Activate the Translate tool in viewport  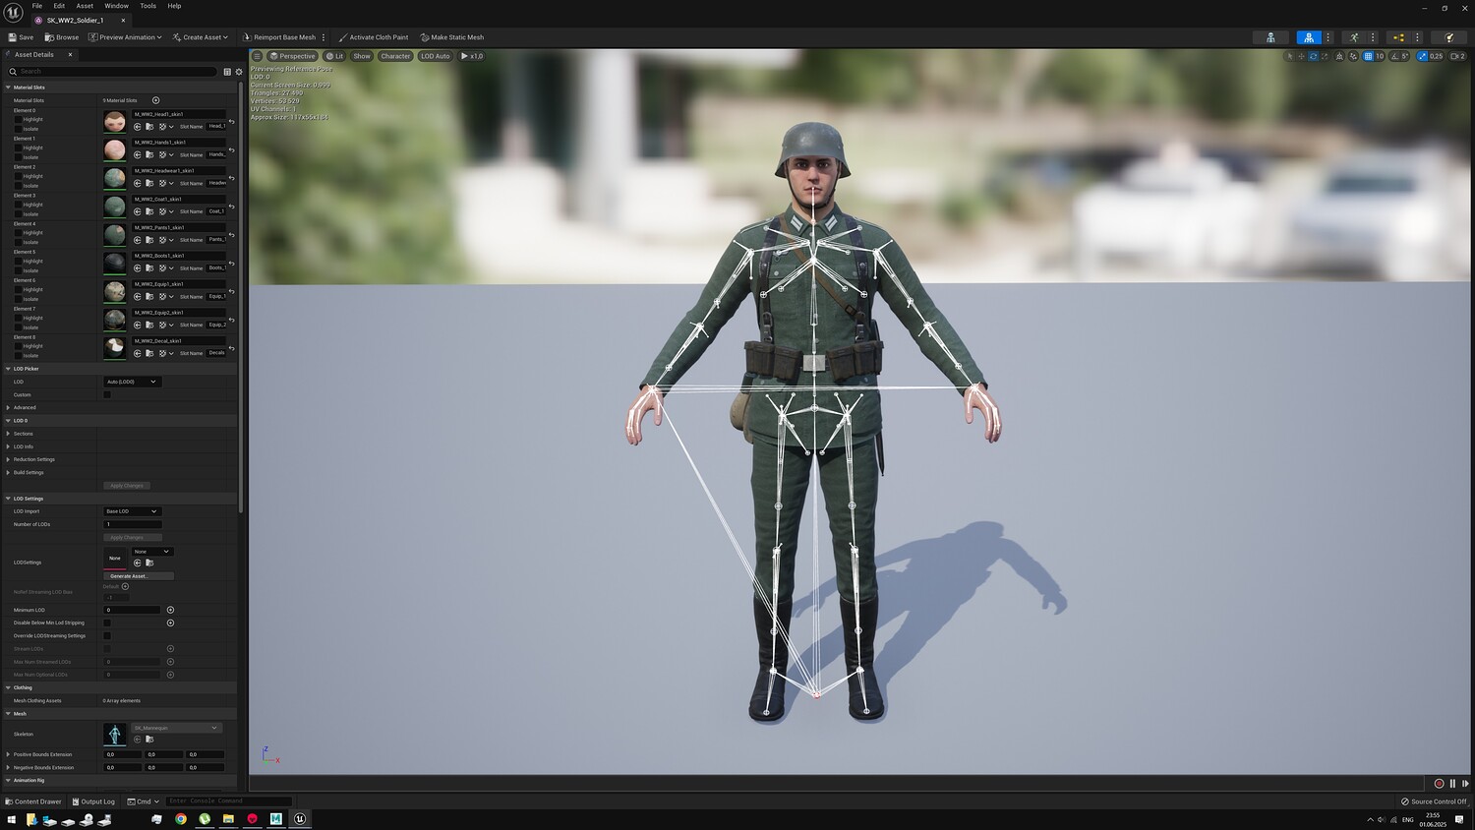click(1301, 56)
